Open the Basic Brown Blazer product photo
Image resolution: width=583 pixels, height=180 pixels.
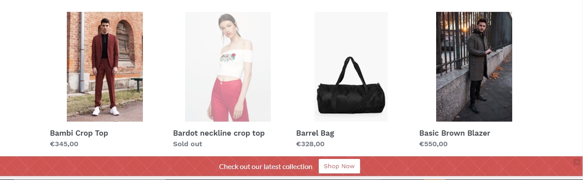point(474,67)
